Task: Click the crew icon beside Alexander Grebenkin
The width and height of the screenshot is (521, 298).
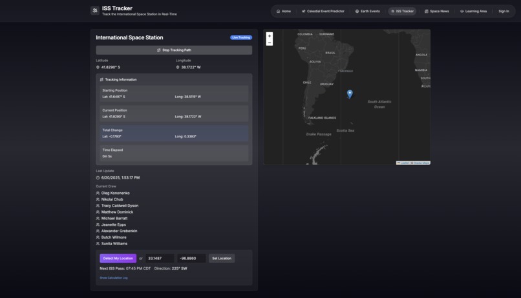Action: 98,231
